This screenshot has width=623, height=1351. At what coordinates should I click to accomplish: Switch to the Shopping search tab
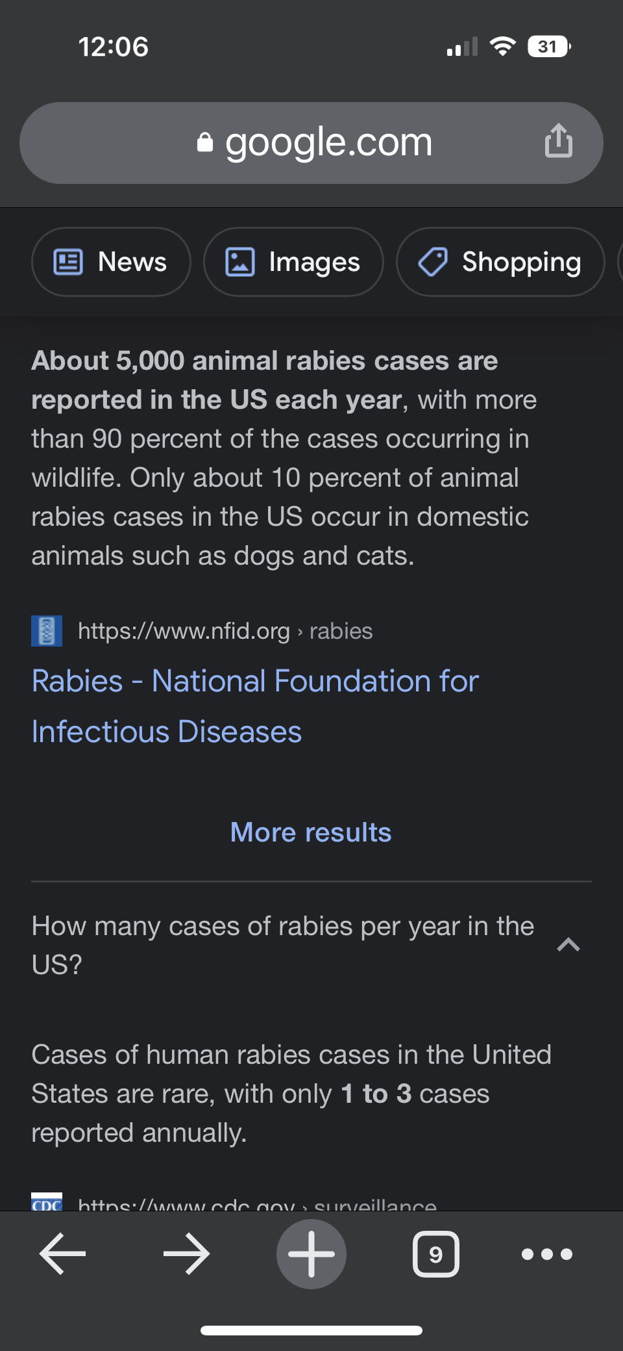click(500, 262)
